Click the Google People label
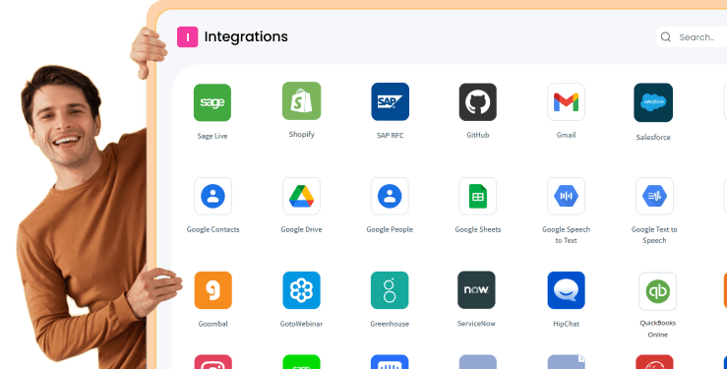727x369 pixels. (x=390, y=229)
